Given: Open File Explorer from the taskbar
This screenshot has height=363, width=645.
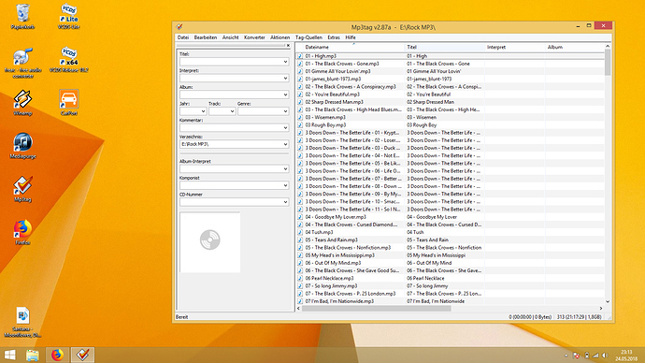Looking at the screenshot, I should [x=33, y=355].
